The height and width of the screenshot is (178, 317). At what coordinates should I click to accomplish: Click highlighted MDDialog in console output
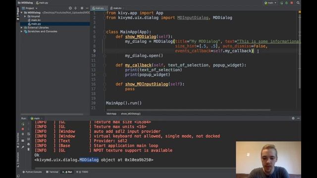coord(89,160)
